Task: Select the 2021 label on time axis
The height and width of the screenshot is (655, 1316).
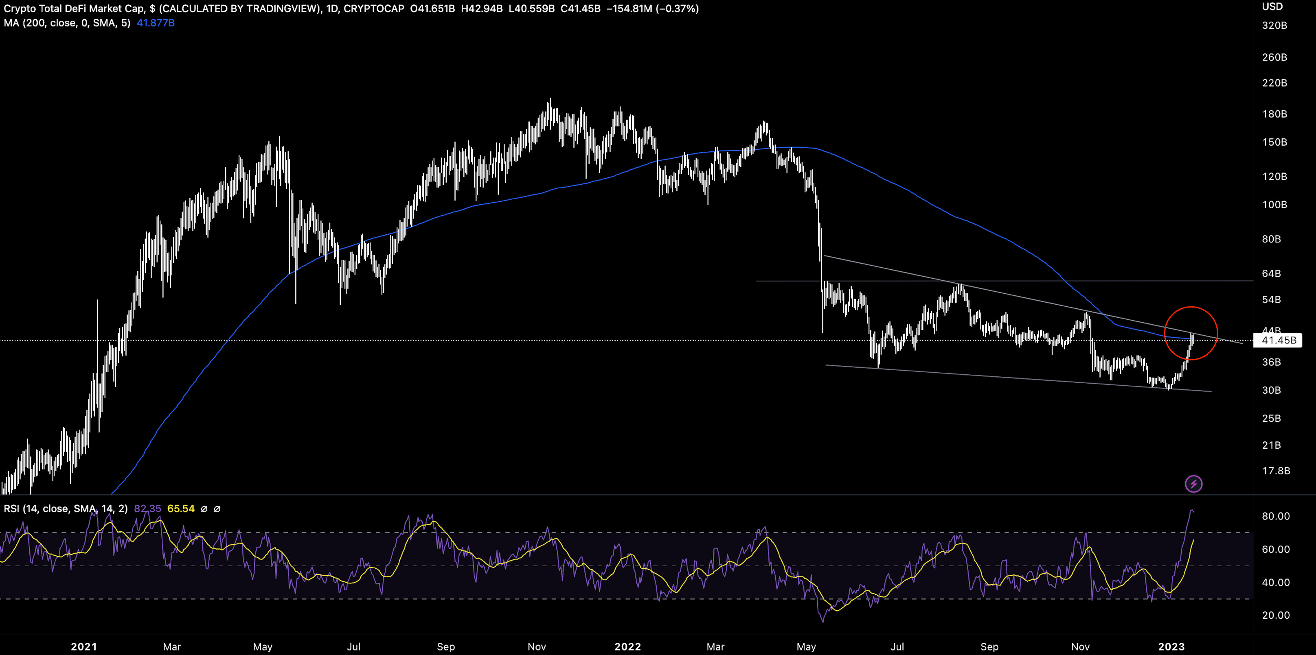Action: tap(84, 646)
